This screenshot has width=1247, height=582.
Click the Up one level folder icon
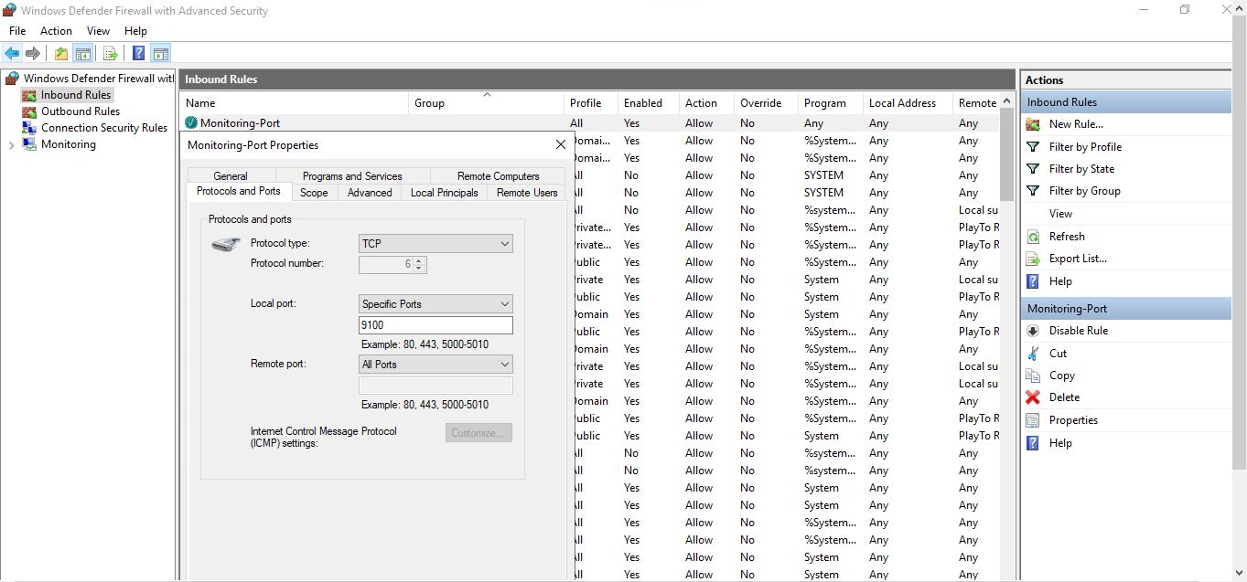[x=60, y=53]
